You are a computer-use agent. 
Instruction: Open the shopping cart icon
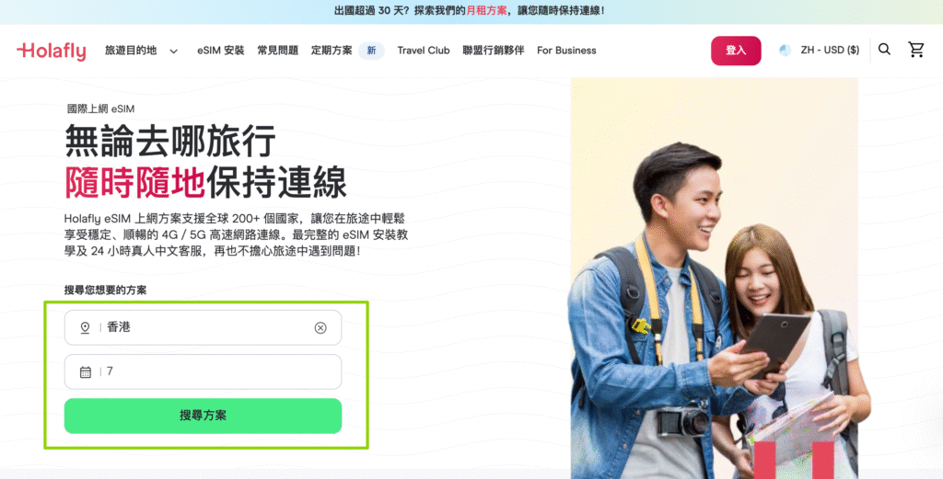(916, 50)
